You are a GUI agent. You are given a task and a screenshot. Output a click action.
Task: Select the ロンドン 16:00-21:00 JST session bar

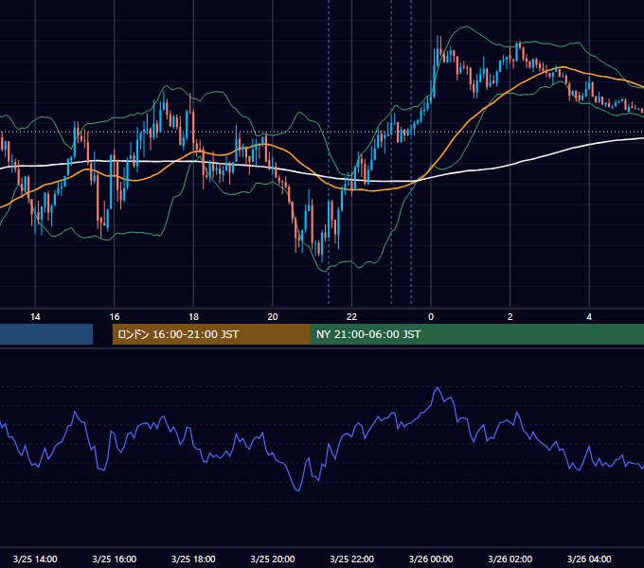pos(211,334)
